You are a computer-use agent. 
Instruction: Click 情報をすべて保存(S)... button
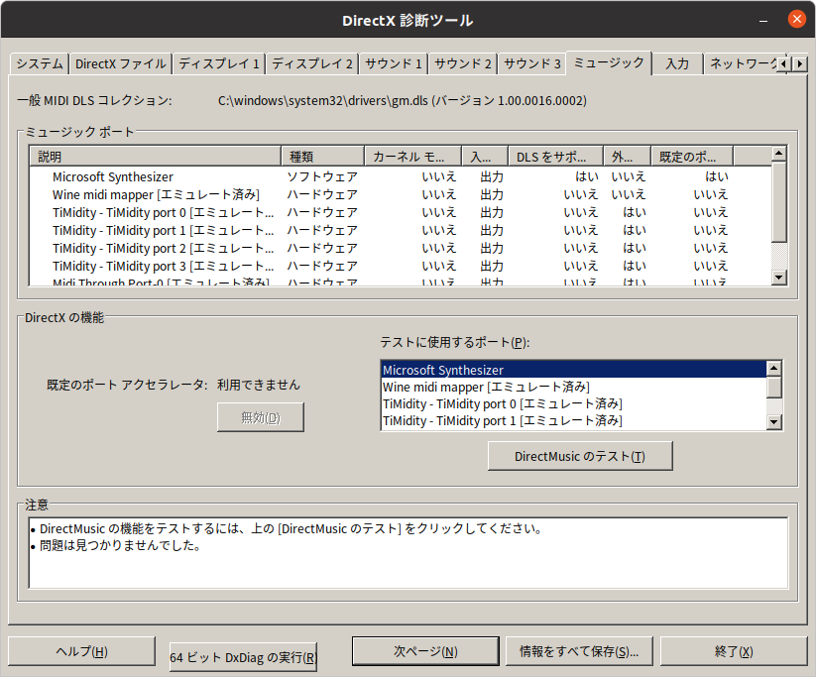579,651
